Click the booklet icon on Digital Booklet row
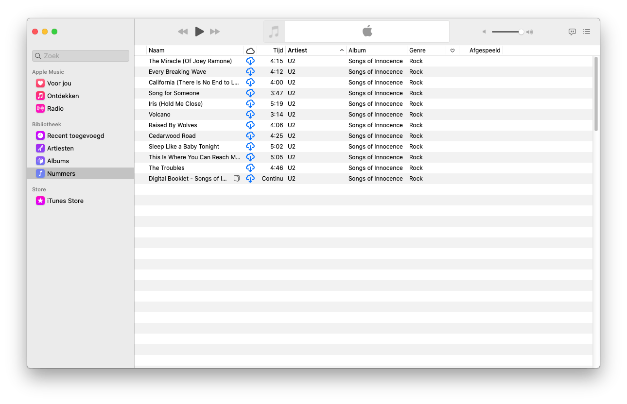This screenshot has width=627, height=404. point(237,179)
